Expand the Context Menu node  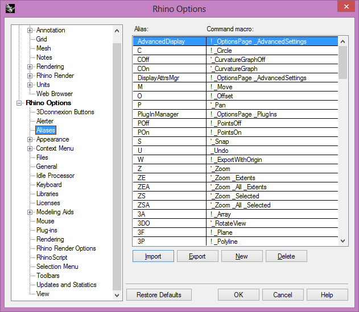(30, 148)
